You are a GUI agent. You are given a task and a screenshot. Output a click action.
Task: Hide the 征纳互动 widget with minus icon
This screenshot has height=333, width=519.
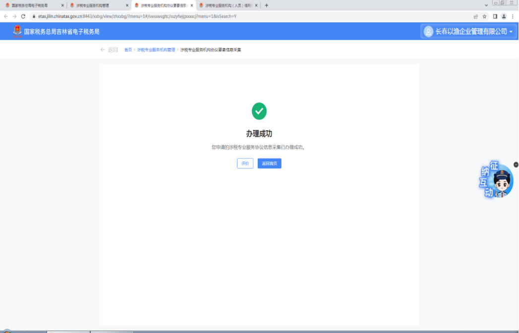point(516,165)
